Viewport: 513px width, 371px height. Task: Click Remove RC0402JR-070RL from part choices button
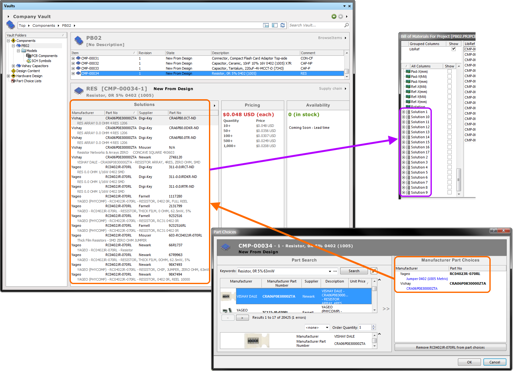(450, 347)
